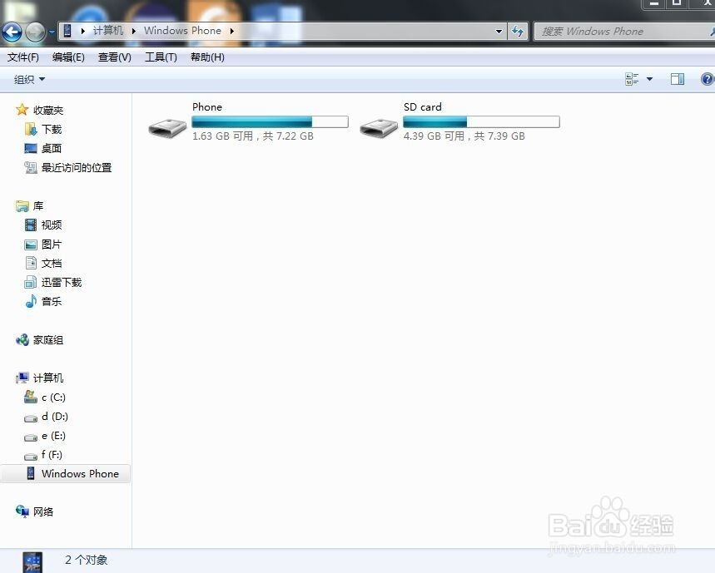
Task: Open the 文档 library
Action: [52, 264]
